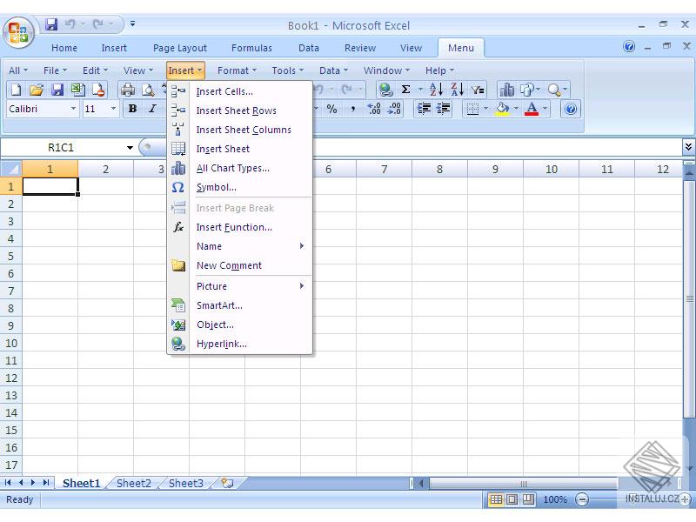Open the Format menu
The width and height of the screenshot is (696, 522).
pos(237,70)
